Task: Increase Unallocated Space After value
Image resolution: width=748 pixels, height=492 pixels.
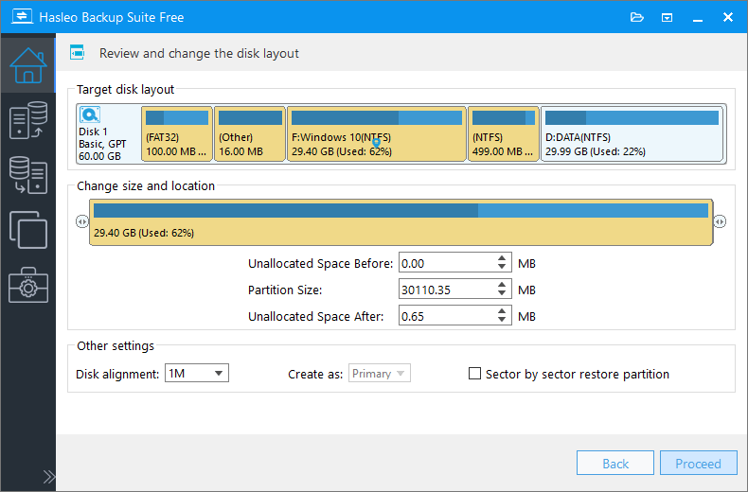Action: (502, 311)
